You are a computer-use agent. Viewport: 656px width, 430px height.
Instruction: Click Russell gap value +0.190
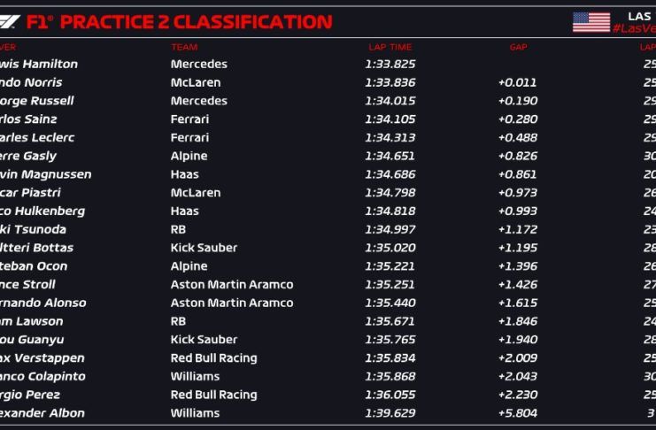tap(517, 101)
